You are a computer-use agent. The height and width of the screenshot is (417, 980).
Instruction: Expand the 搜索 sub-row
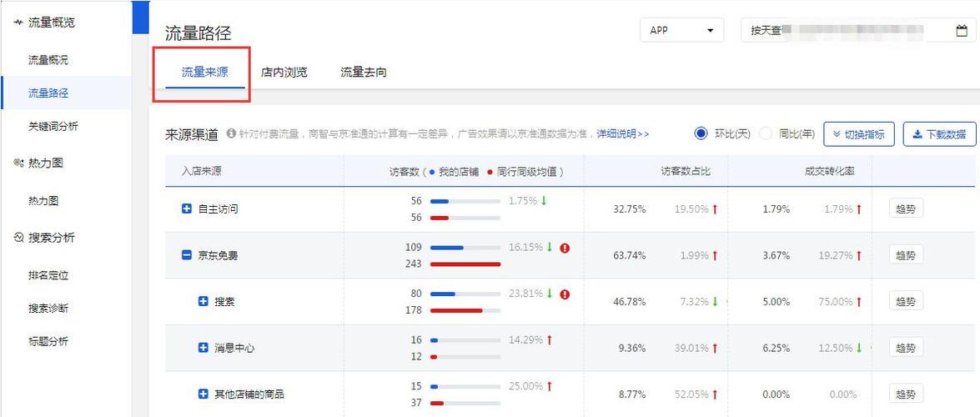click(203, 301)
